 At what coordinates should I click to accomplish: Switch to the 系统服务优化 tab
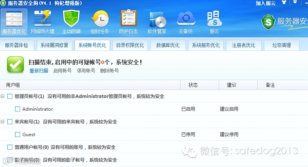[206, 45]
